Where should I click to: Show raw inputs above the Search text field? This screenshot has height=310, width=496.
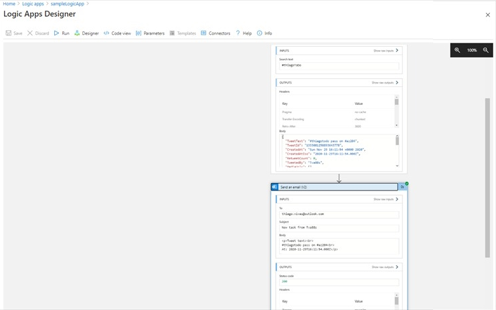click(386, 51)
